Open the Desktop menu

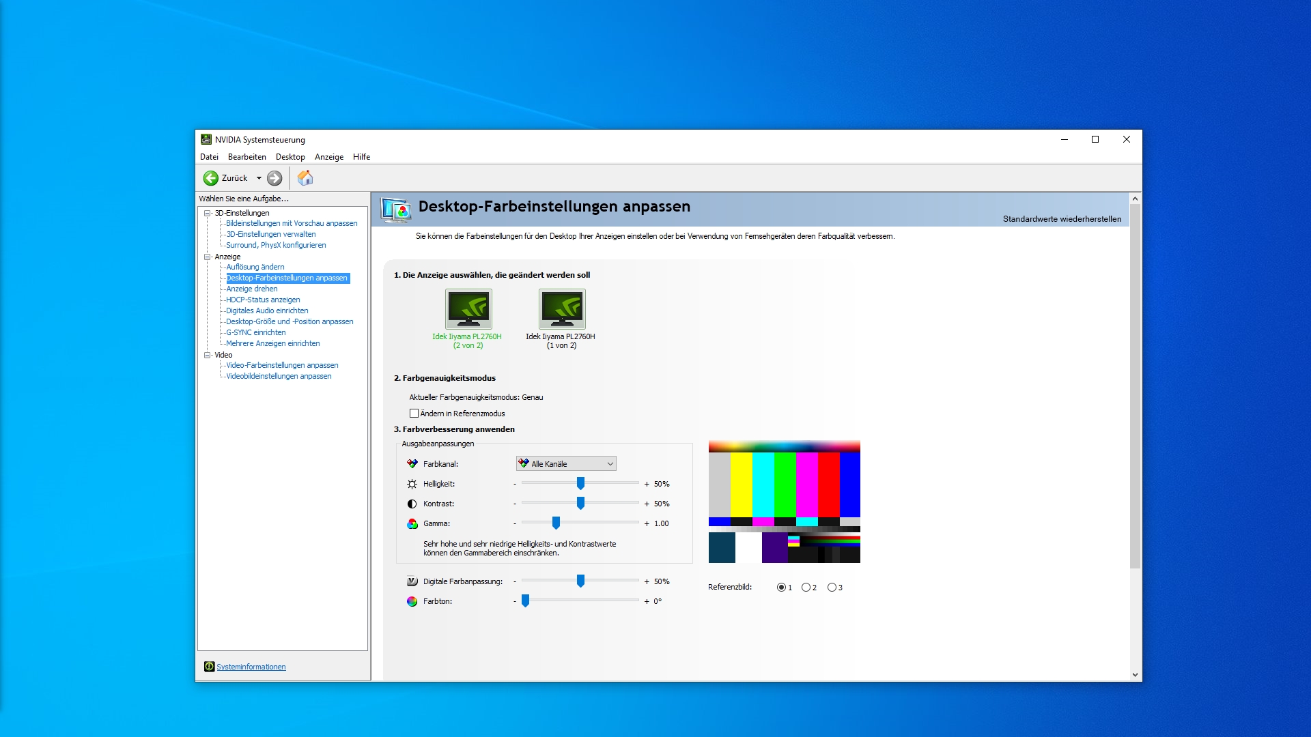[290, 157]
